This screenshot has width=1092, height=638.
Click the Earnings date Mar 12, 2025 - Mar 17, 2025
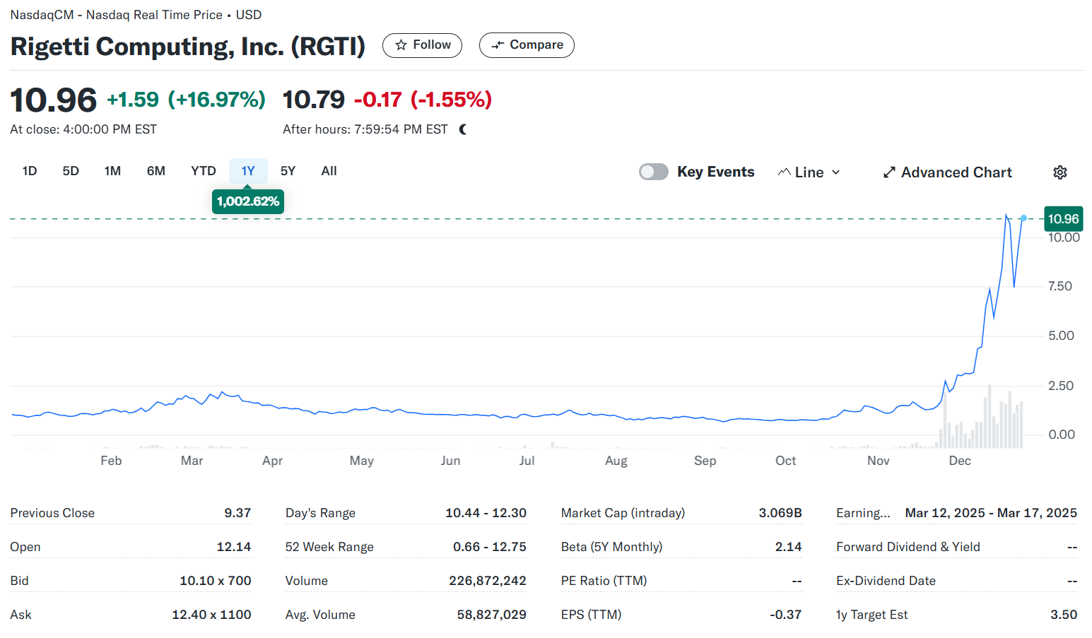(991, 513)
